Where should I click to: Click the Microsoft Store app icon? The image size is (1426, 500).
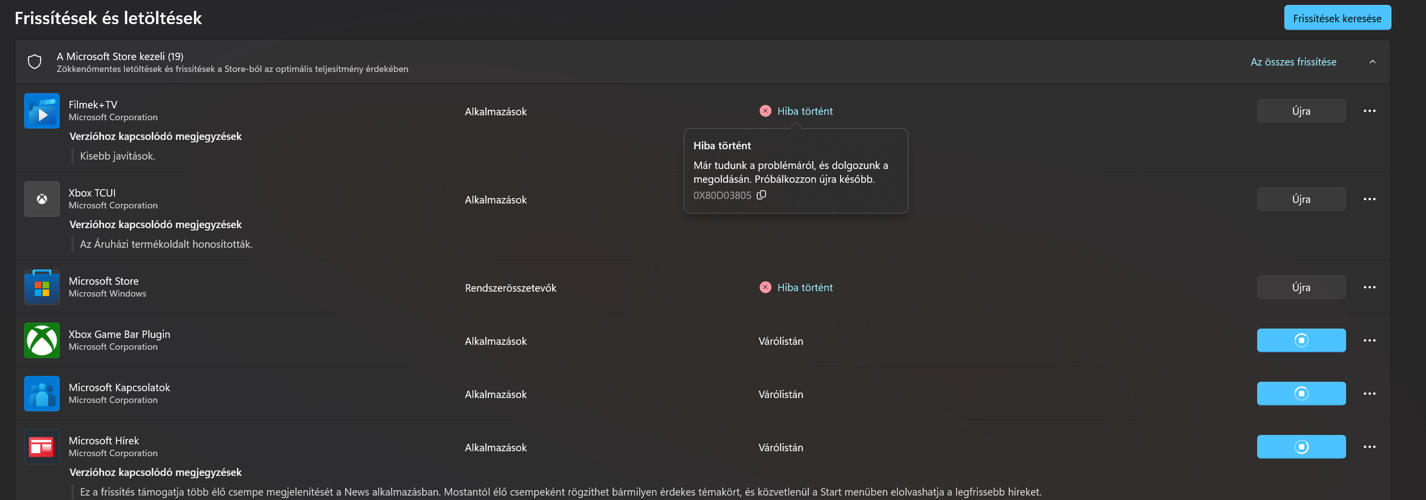pyautogui.click(x=41, y=287)
